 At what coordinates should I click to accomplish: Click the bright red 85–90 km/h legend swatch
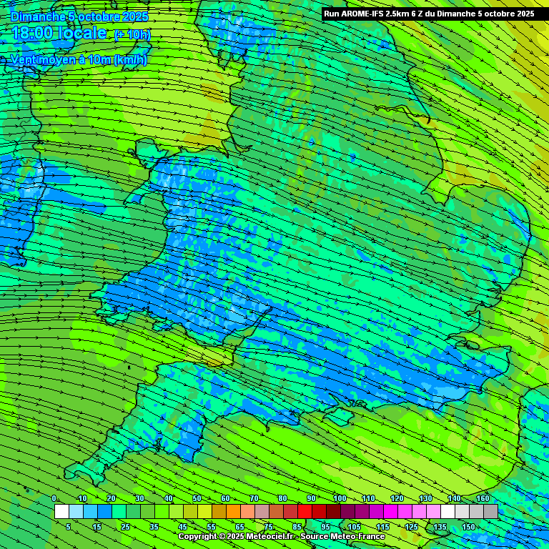coord(305,512)
